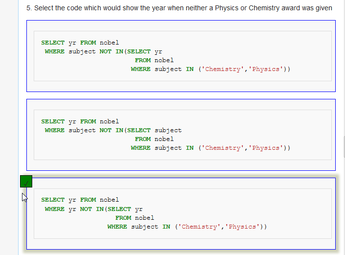Screen dimensions: 345x255
Task: Click NOT IN keyword in second code block
Action: 111,130
